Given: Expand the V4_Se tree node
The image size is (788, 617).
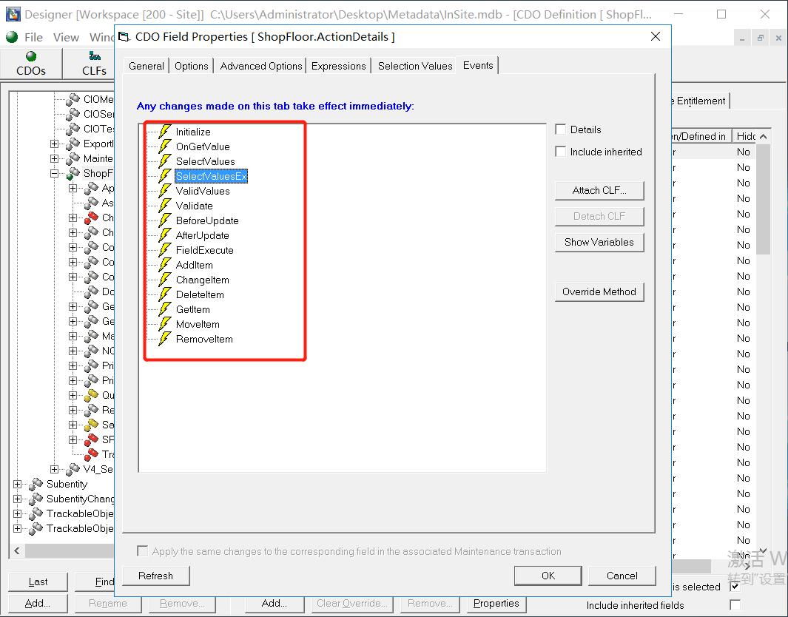Looking at the screenshot, I should click(55, 469).
